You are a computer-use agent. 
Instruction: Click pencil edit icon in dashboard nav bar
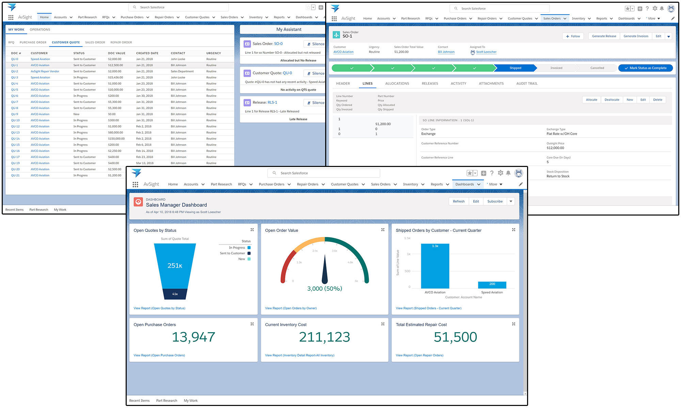[x=521, y=184]
